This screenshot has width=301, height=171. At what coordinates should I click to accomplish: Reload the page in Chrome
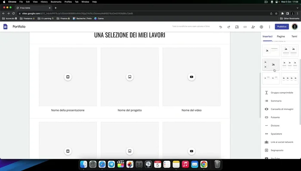click(13, 13)
